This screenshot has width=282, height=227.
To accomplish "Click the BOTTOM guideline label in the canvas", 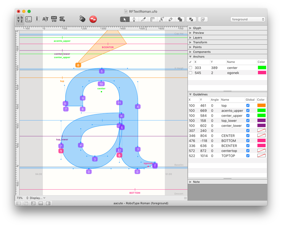I will pyautogui.click(x=135, y=193).
